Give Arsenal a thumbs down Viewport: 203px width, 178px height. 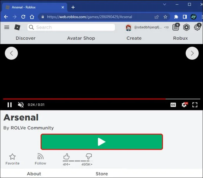tap(89, 157)
